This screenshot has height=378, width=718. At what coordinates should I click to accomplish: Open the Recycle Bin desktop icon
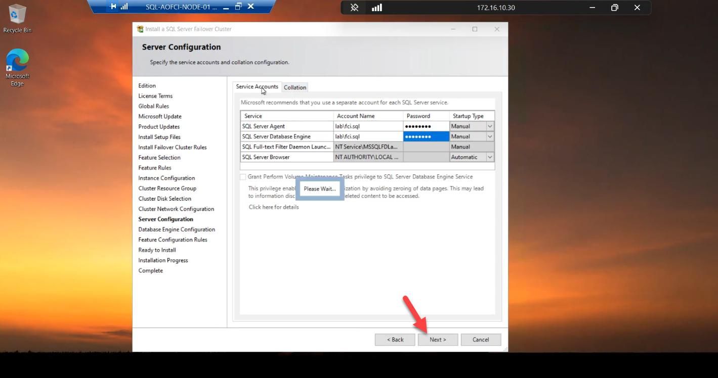(17, 19)
